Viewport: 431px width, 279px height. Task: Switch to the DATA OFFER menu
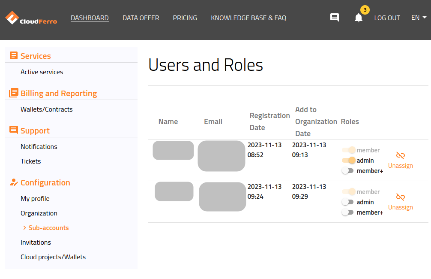click(x=141, y=18)
